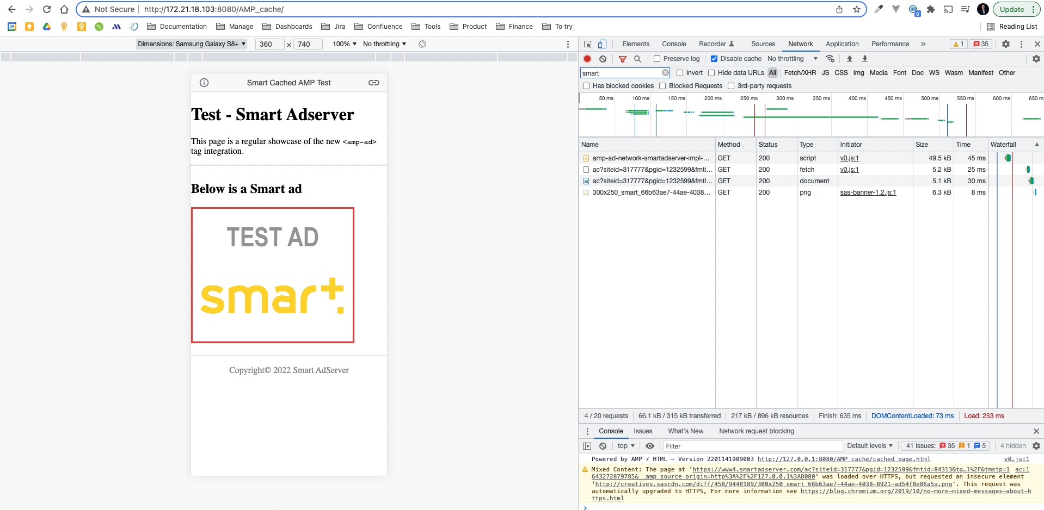1044x510 pixels.
Task: Open the sas-banner-1.2.js:1 initiator link
Action: point(868,192)
